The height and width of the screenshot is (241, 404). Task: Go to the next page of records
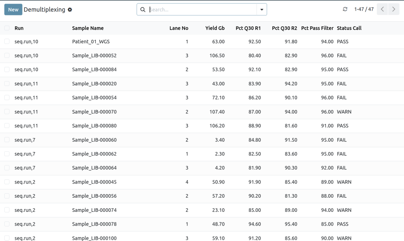(394, 9)
